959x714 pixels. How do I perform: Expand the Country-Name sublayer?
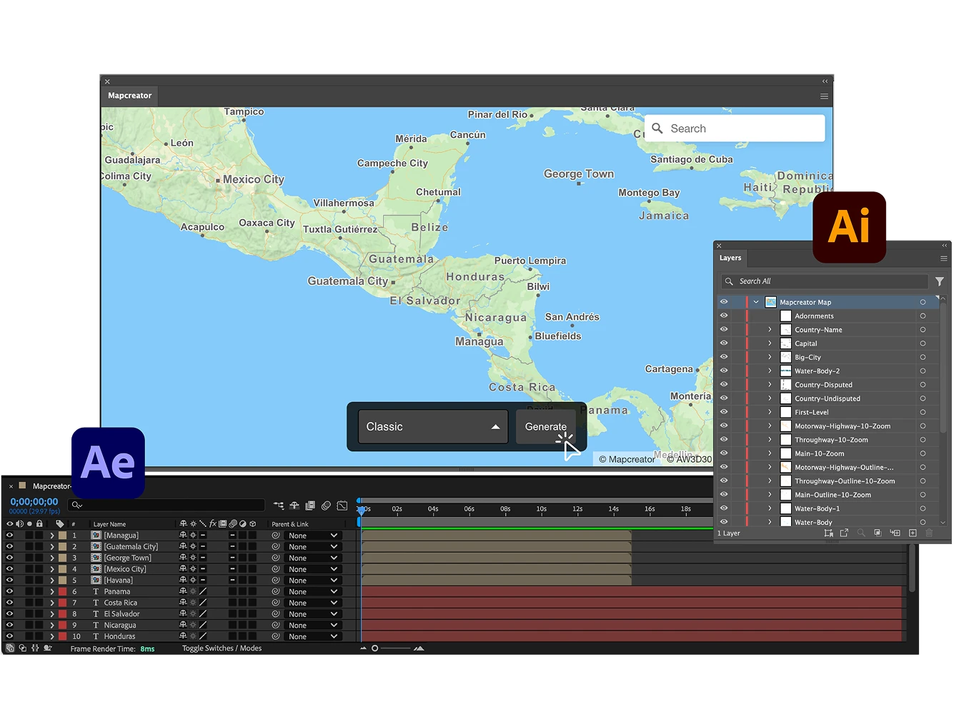tap(770, 330)
